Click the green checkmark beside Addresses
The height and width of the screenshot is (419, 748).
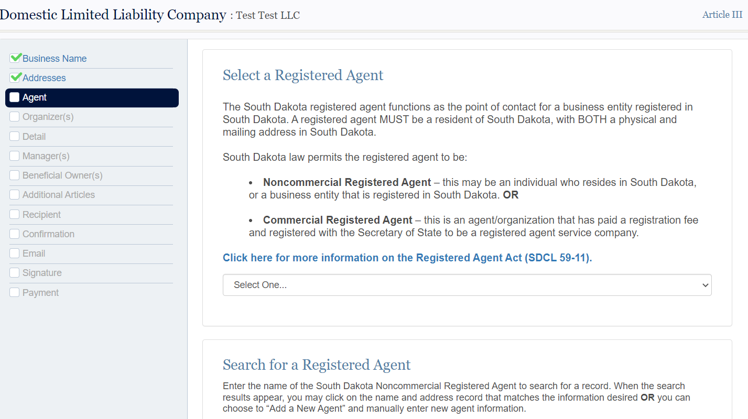pos(14,78)
